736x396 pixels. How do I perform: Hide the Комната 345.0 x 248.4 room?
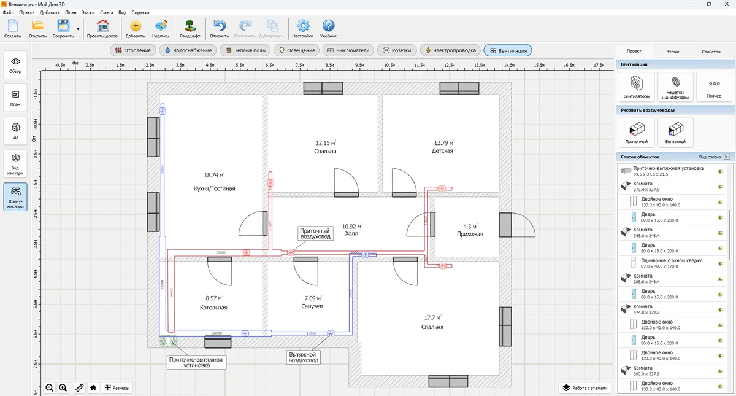720,233
